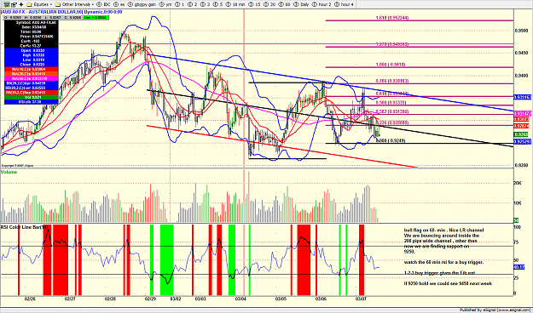Select the gbpjpy gain button
533x313 pixels.
(x=142, y=4)
